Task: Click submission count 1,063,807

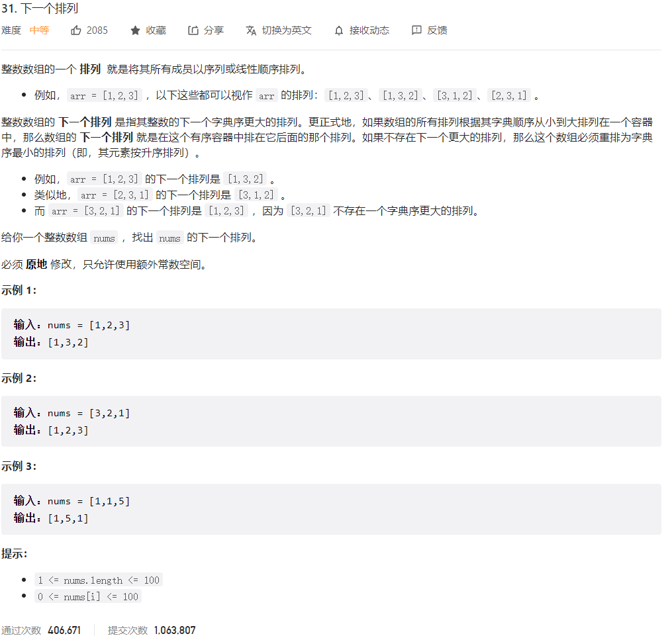Action: click(175, 630)
